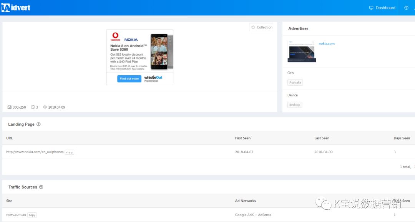
Task: Click Find out more button in ad
Action: tap(129, 79)
